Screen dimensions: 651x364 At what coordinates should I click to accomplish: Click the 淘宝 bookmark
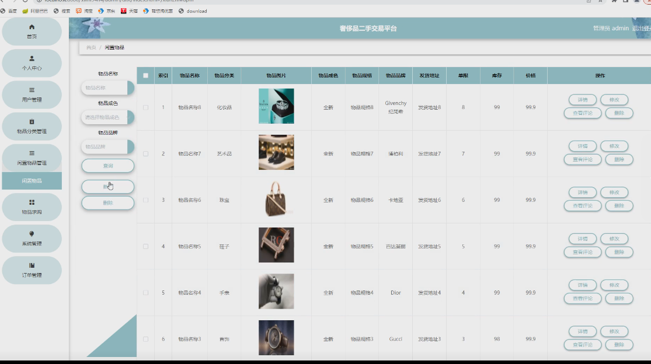click(x=84, y=11)
